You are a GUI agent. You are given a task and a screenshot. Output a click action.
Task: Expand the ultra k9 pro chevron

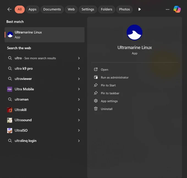point(79,68)
